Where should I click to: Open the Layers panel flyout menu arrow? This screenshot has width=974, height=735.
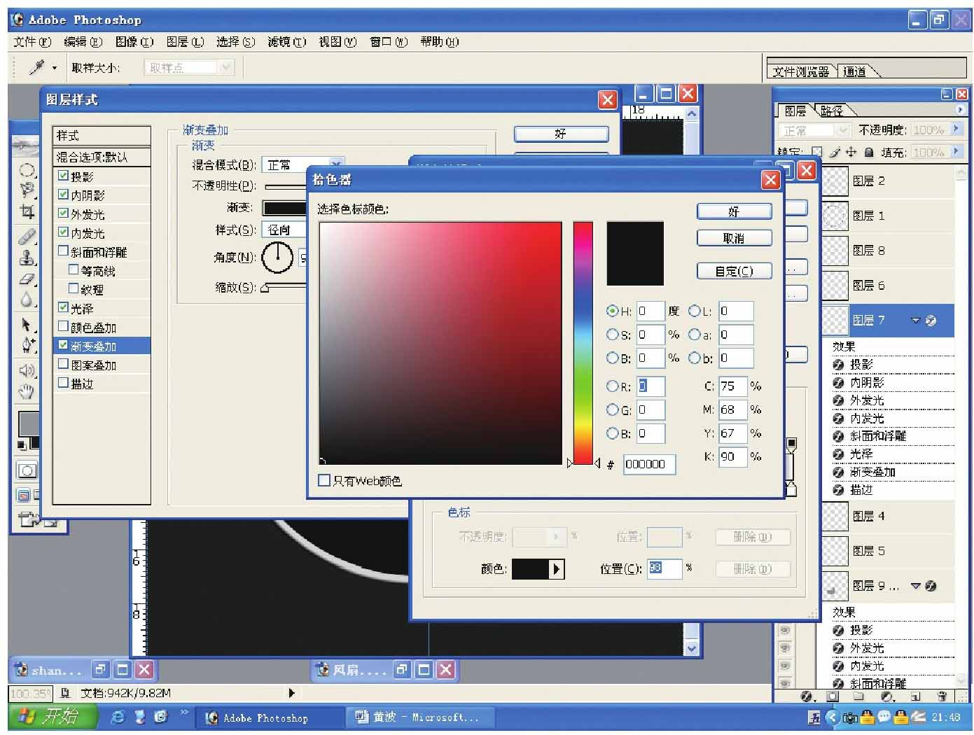tap(960, 110)
